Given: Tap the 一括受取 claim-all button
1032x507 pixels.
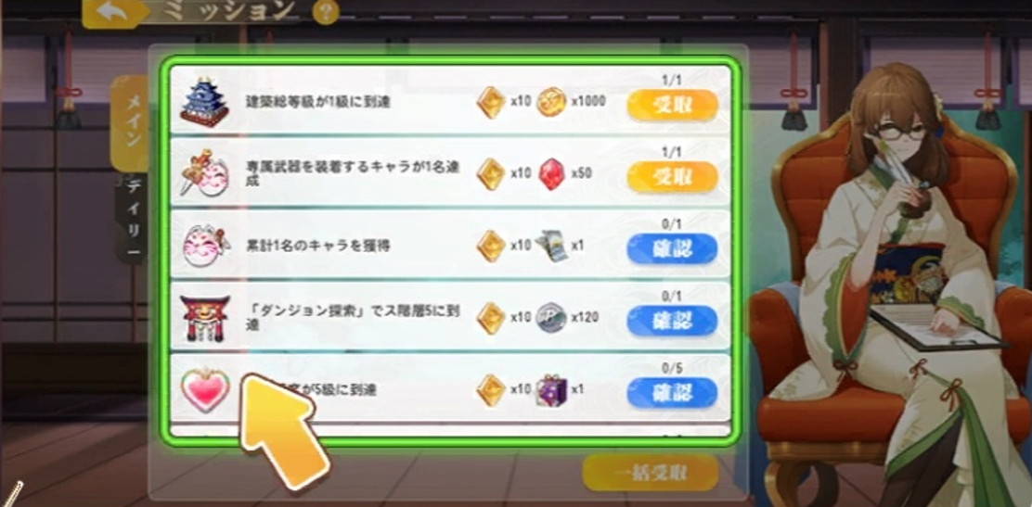Looking at the screenshot, I should (651, 473).
